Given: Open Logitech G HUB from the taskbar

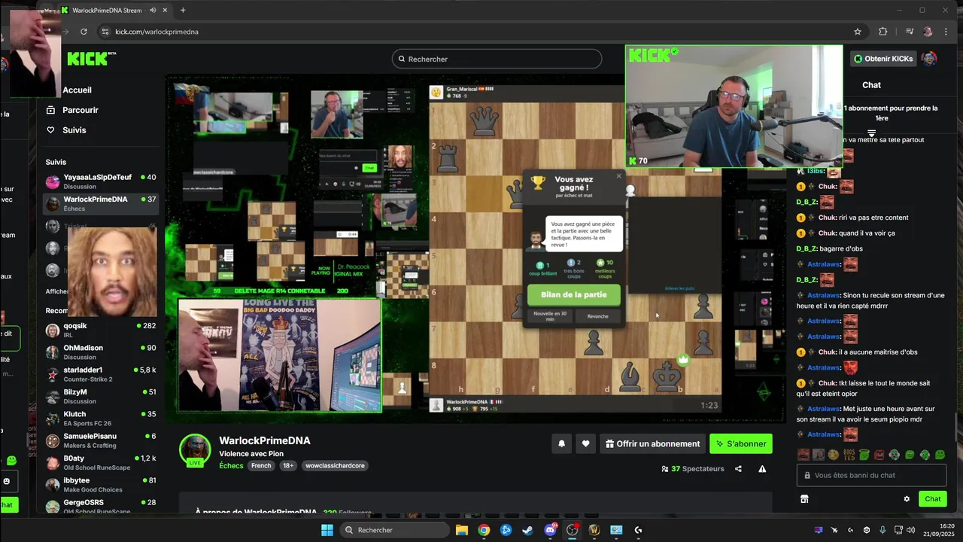Looking at the screenshot, I should pyautogui.click(x=638, y=530).
